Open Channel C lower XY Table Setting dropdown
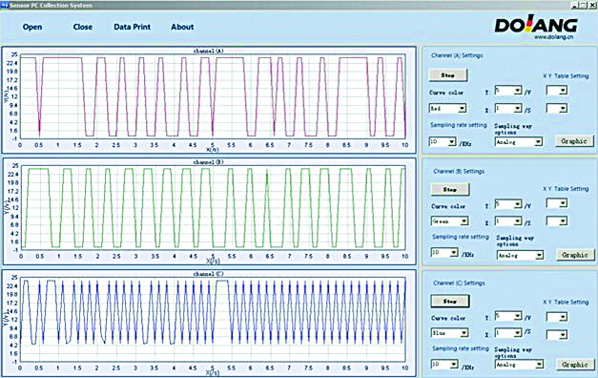The width and height of the screenshot is (598, 378). [x=557, y=335]
